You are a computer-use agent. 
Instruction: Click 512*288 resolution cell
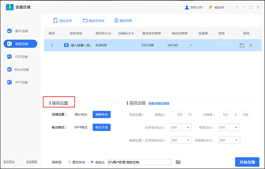[x=148, y=45]
